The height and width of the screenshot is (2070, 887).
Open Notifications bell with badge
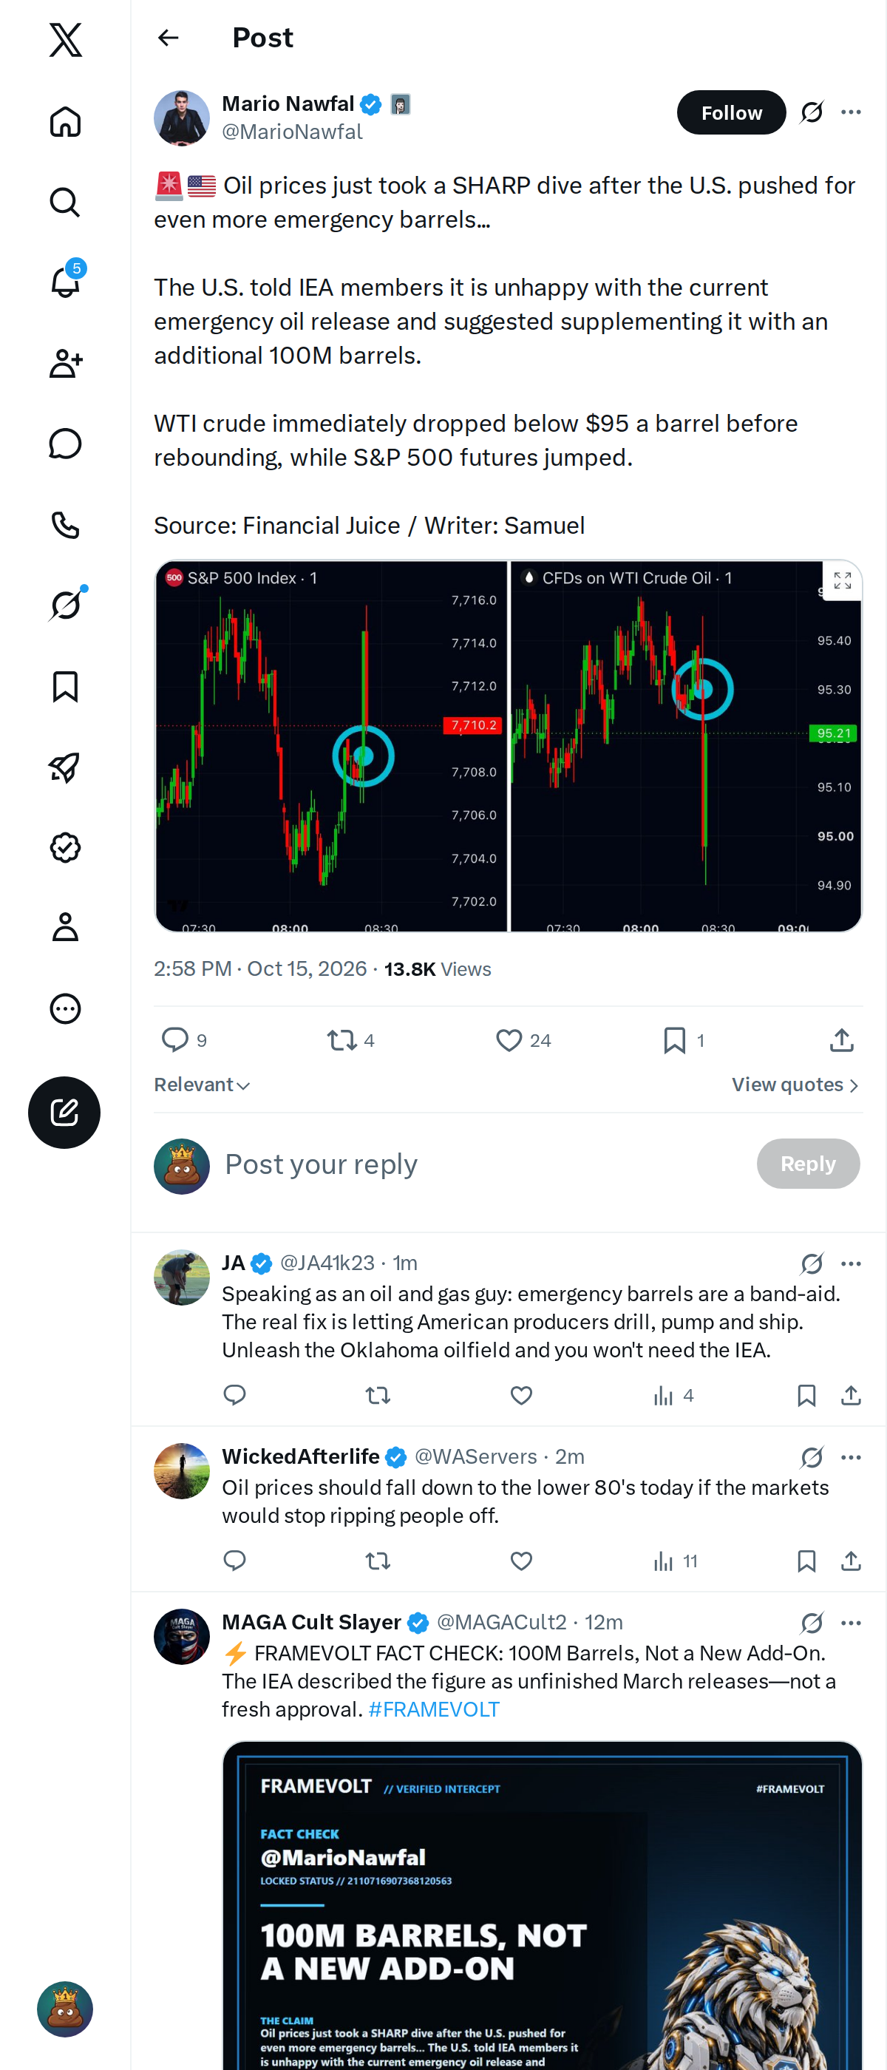[x=65, y=282]
